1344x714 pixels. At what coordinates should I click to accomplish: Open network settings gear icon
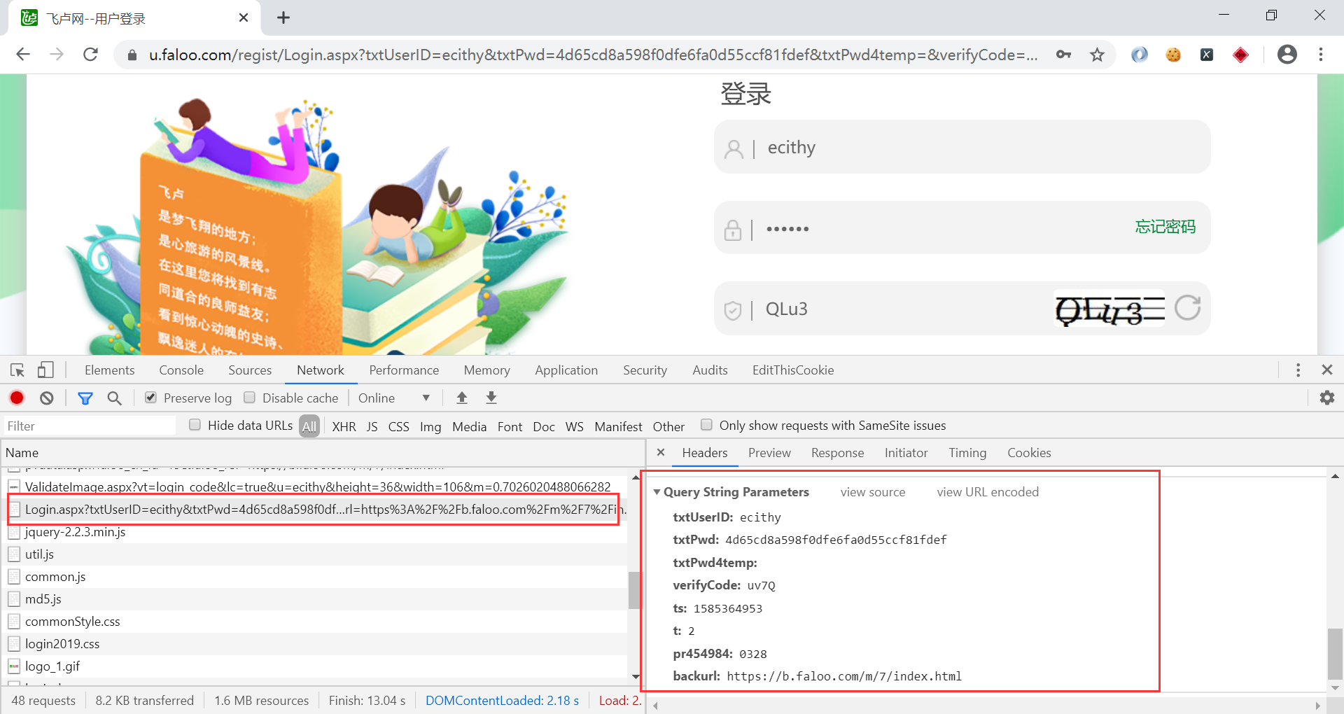pos(1327,398)
